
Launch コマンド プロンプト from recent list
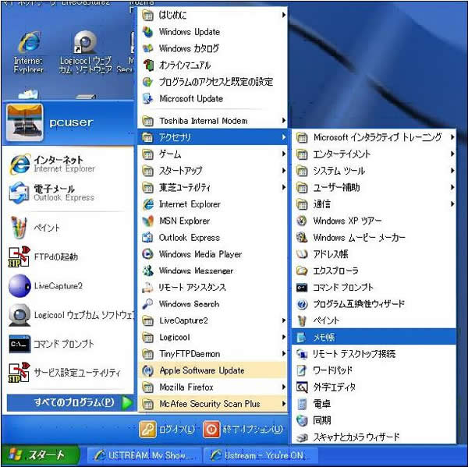(69, 344)
